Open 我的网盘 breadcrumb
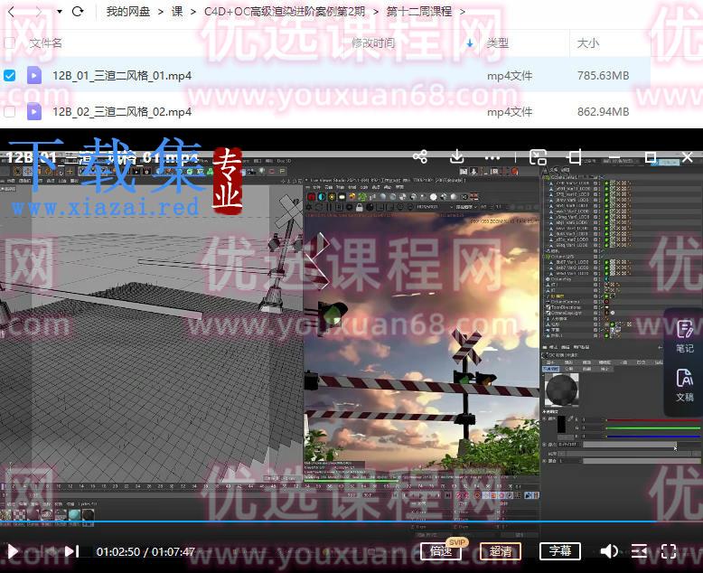 (x=128, y=12)
